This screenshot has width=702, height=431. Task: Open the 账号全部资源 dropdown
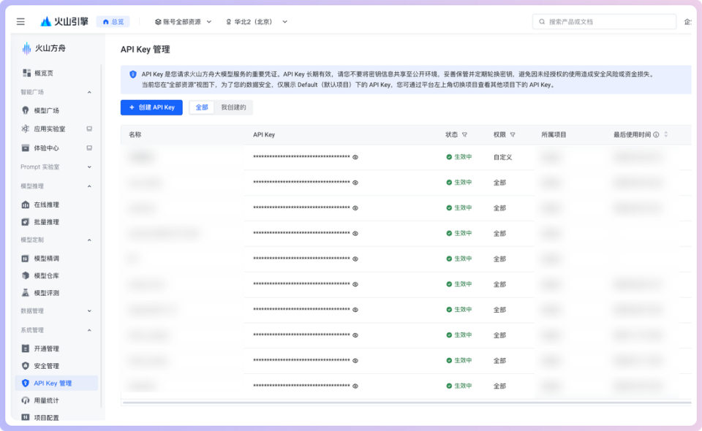[181, 21]
